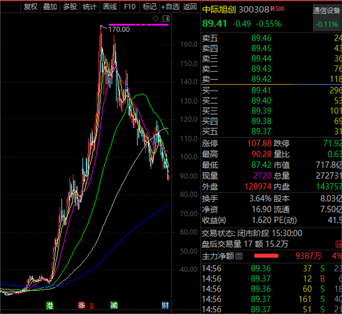Open F10 company information

coord(130,7)
